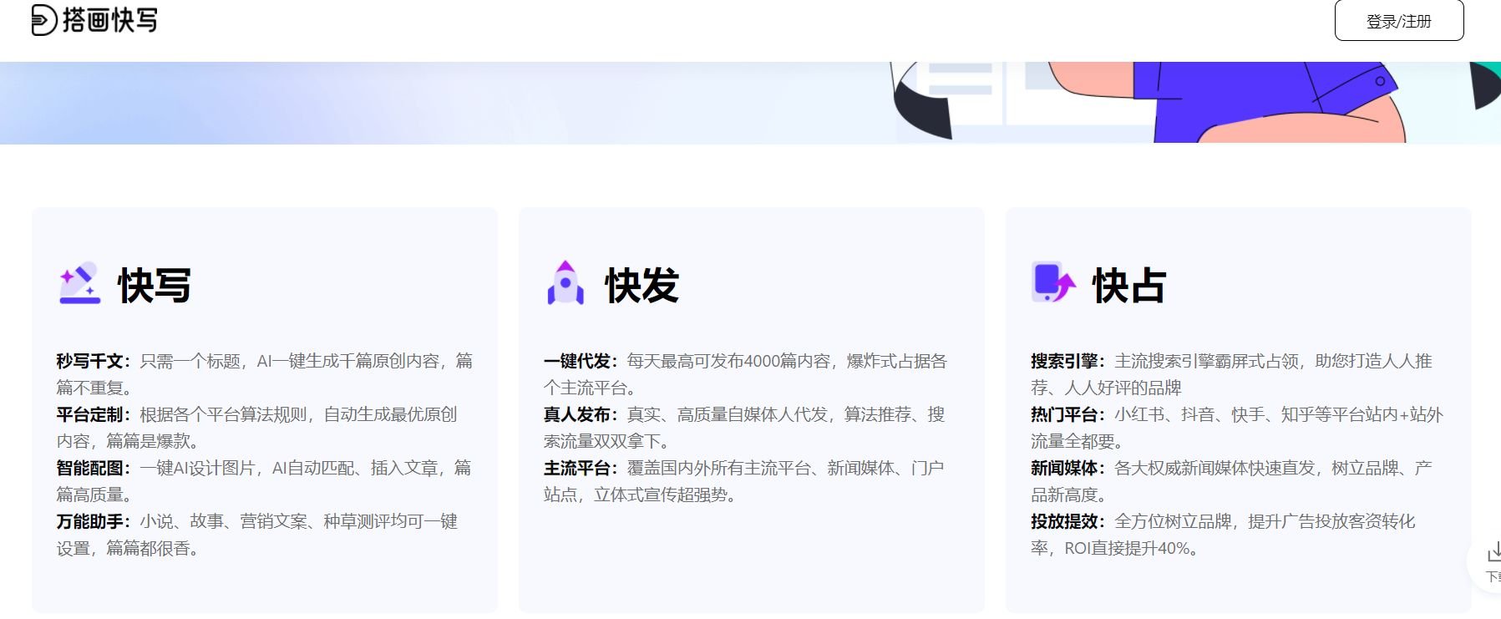Click the 搜索引擎 feature label
1501x619 pixels.
(1064, 361)
